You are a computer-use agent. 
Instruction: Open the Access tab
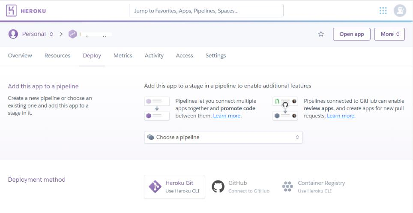tap(184, 56)
